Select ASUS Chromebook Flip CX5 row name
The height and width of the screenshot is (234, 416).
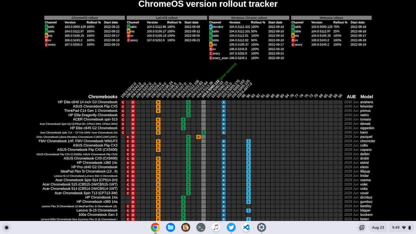click(95, 106)
